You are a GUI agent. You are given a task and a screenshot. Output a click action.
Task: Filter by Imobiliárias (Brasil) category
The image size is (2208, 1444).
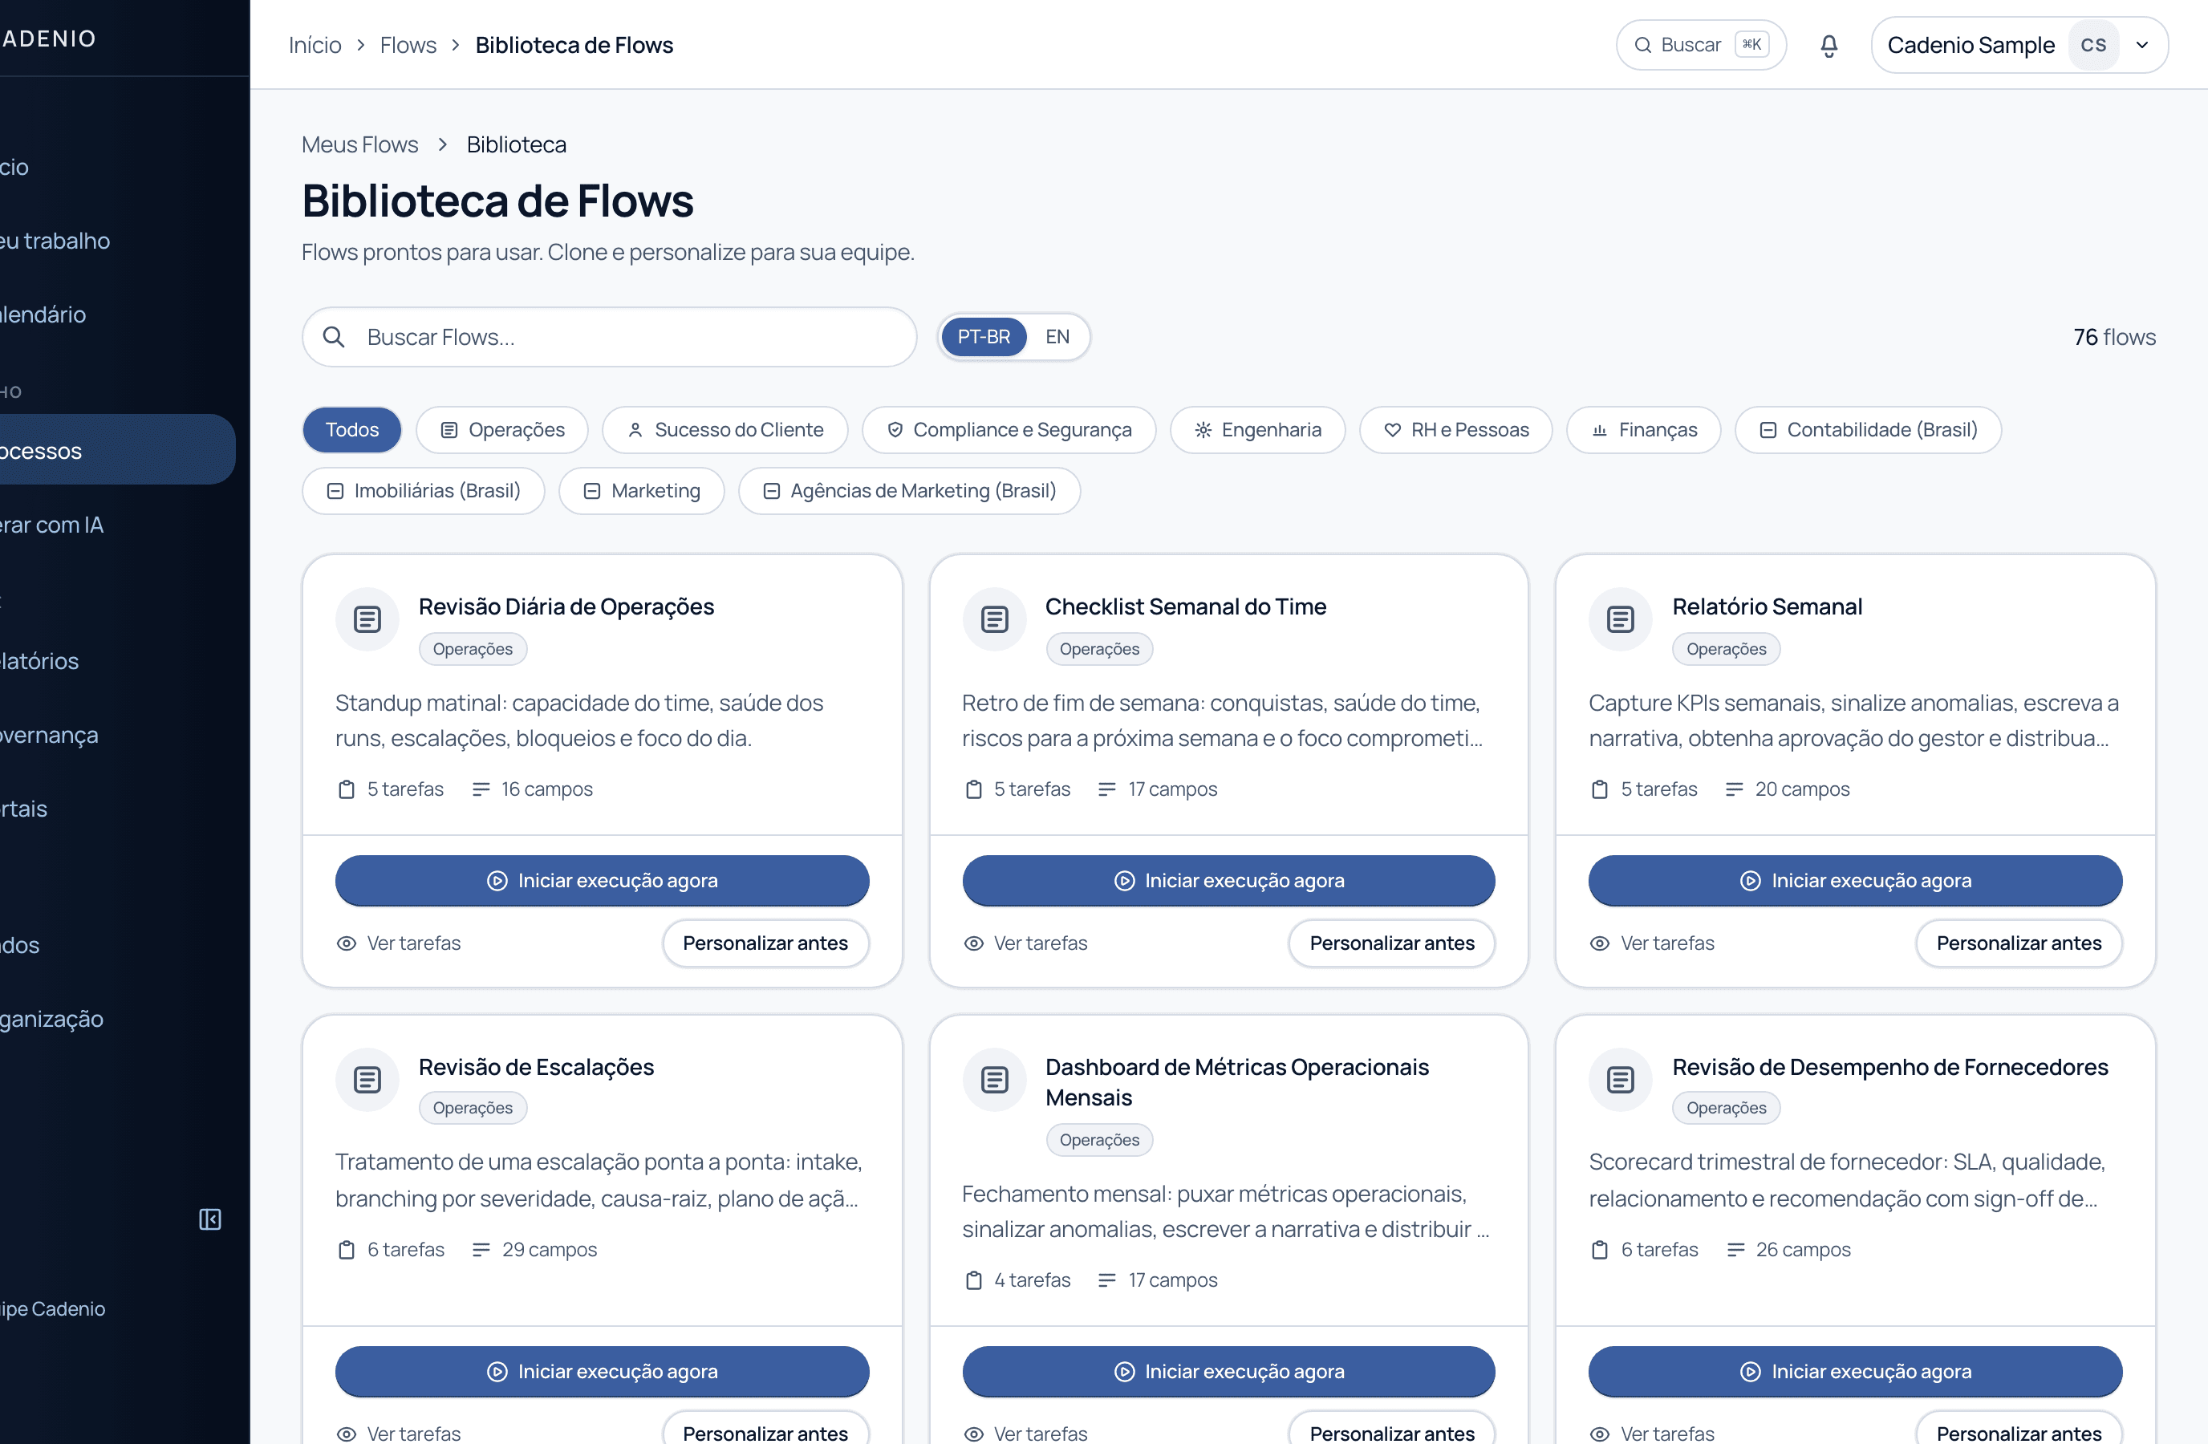tap(423, 491)
